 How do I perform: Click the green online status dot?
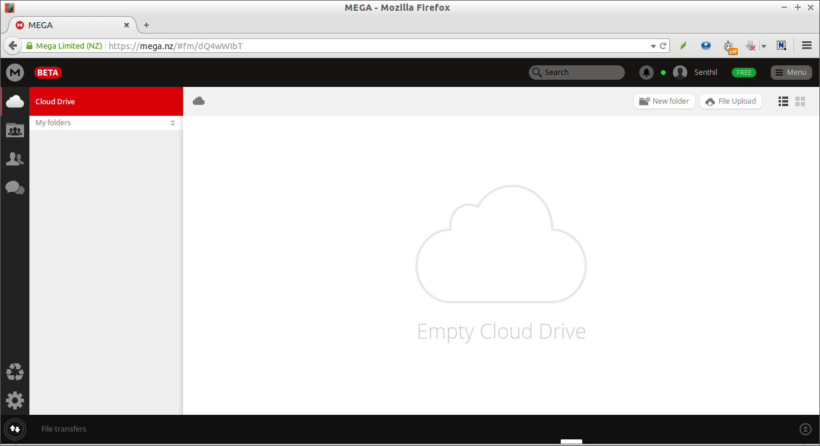point(663,73)
